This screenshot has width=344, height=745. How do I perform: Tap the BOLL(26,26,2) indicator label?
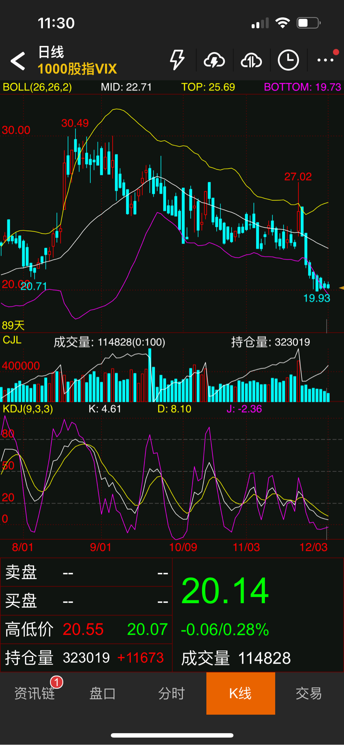pyautogui.click(x=37, y=87)
